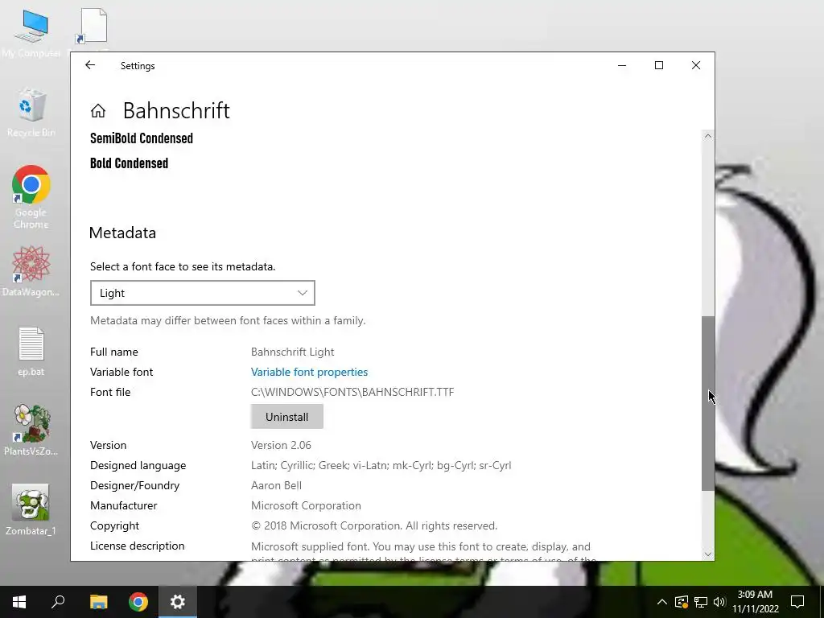Click the License description label
The image size is (824, 618).
137,546
